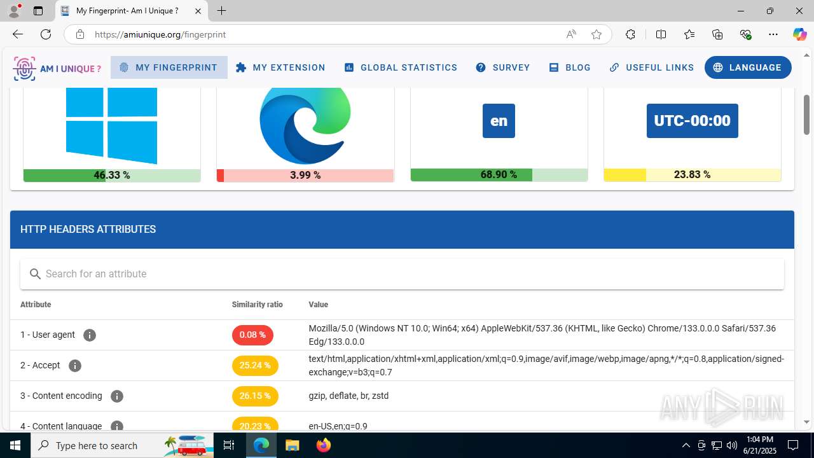Click the taskbar search box
This screenshot has height=458, width=814.
click(x=123, y=445)
